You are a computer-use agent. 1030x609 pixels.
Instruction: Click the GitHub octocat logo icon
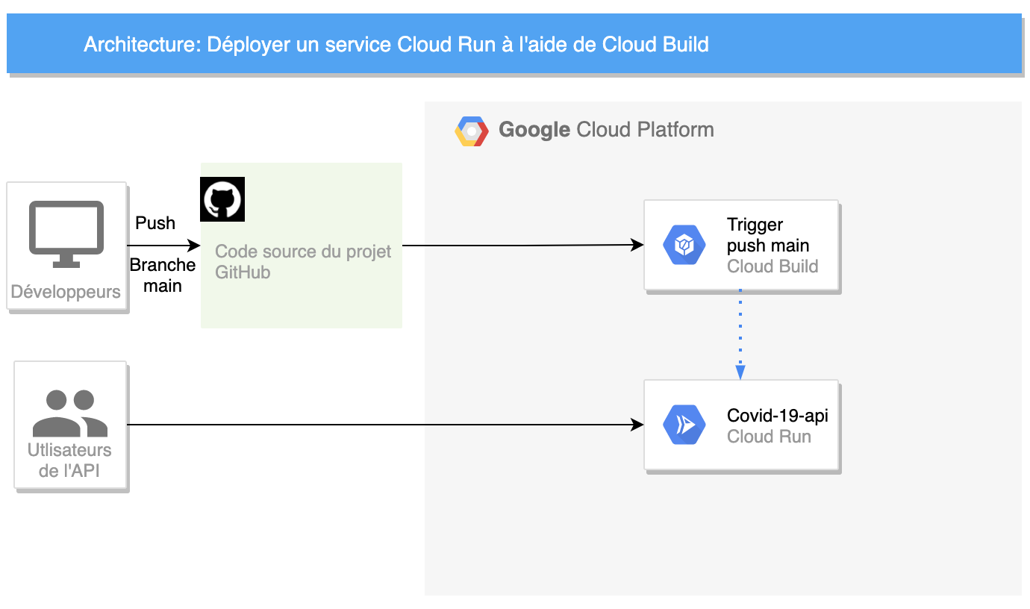[222, 199]
